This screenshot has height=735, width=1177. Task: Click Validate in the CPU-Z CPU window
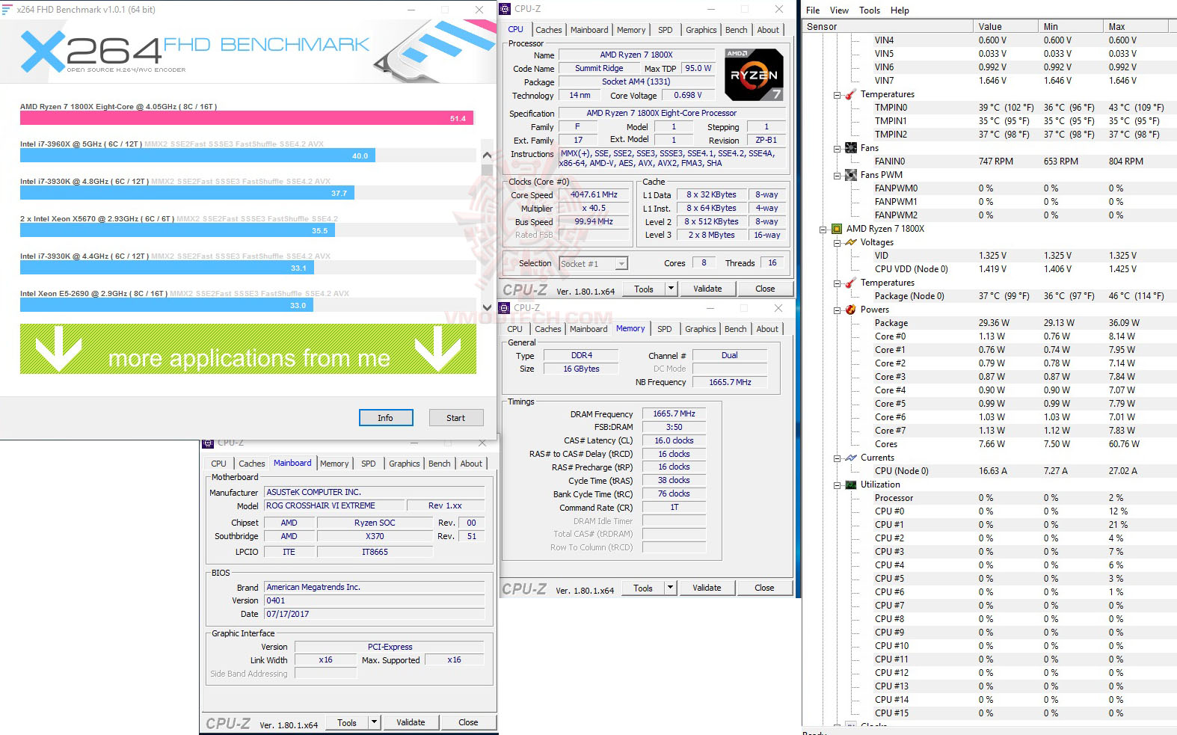(707, 289)
